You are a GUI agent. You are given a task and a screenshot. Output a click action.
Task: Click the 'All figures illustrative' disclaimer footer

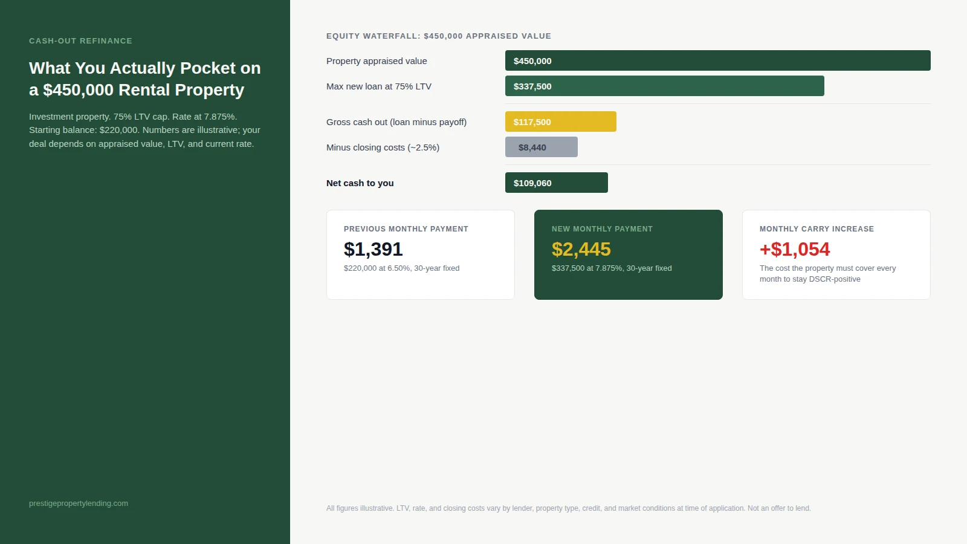569,508
